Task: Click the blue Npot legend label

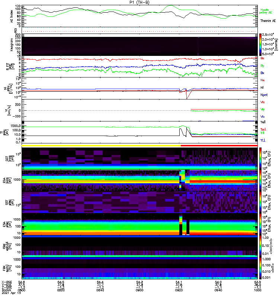Action: coord(264,95)
